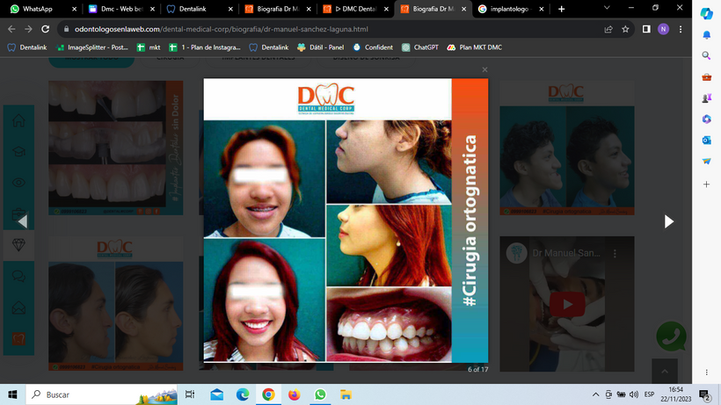Open a new browser tab
The height and width of the screenshot is (405, 721).
(561, 9)
